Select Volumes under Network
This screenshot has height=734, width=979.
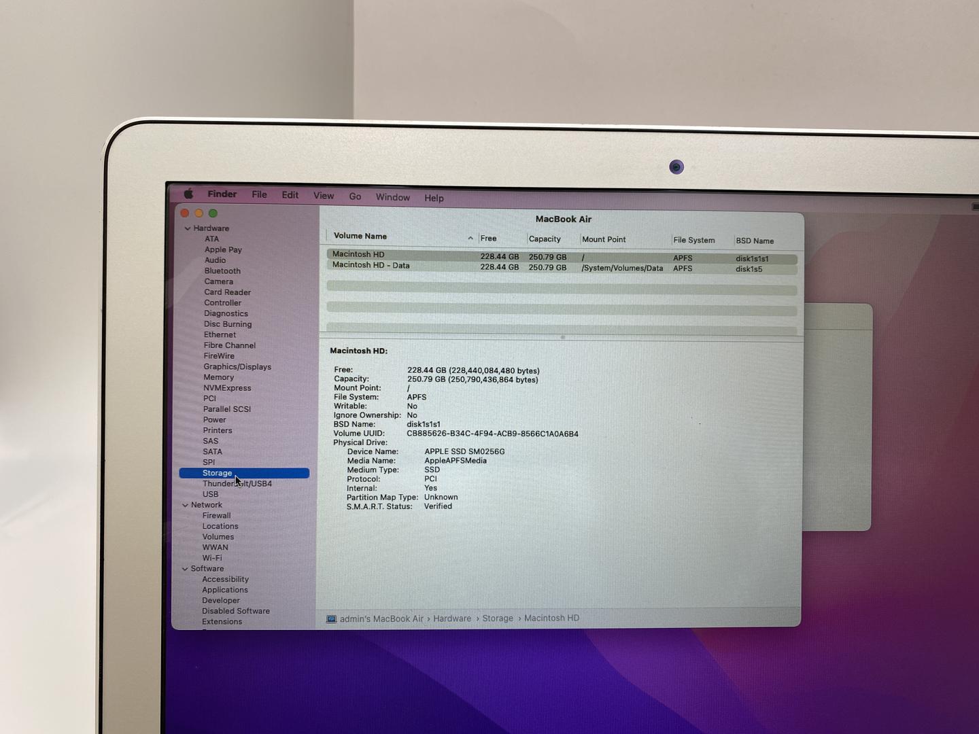pyautogui.click(x=218, y=537)
